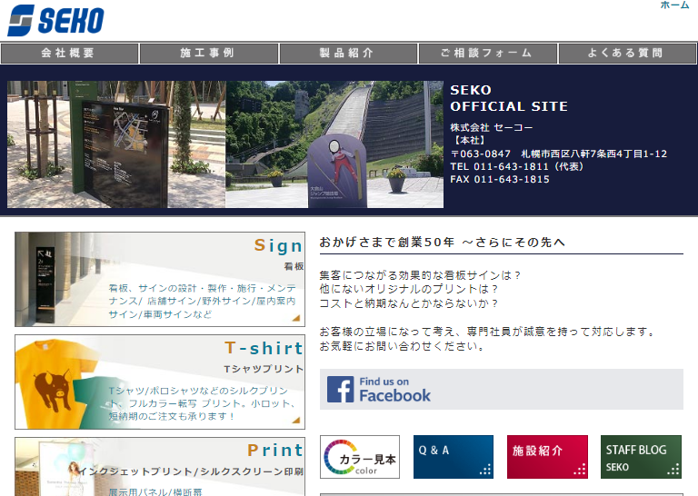Open the Print インクジェットプリント banner
698x496 pixels.
click(160, 467)
